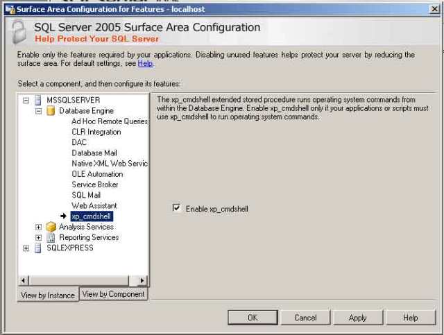This screenshot has width=444, height=335.
Task: Expand the Reporting Services node
Action: pyautogui.click(x=39, y=237)
